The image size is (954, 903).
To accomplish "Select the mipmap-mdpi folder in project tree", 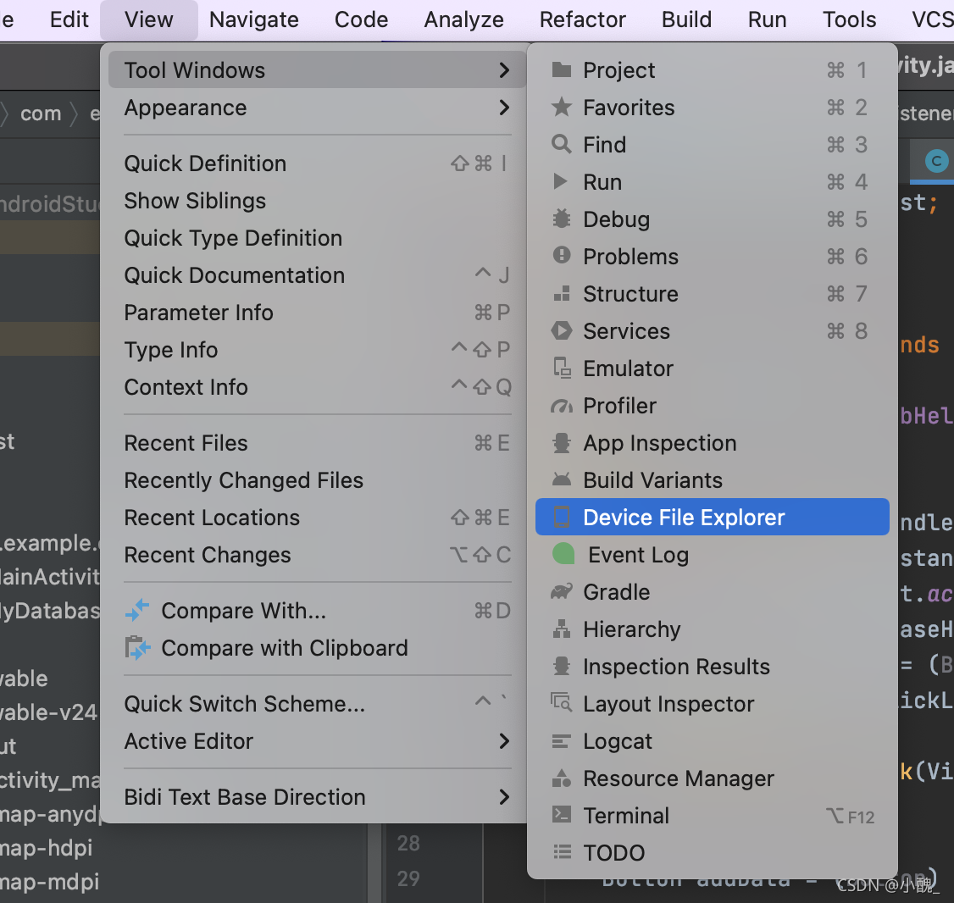I will (x=49, y=882).
